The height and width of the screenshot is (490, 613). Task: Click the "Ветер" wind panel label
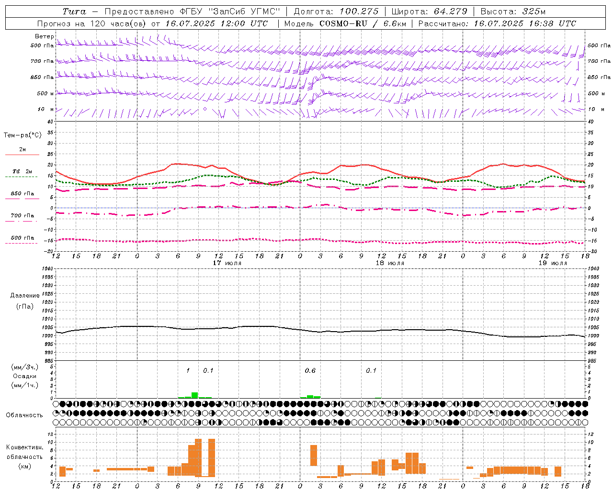coord(44,36)
